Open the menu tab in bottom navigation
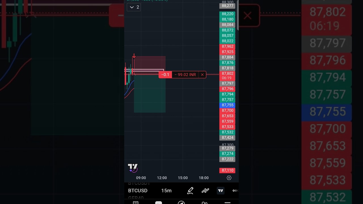The width and height of the screenshot is (363, 204). pos(227,203)
